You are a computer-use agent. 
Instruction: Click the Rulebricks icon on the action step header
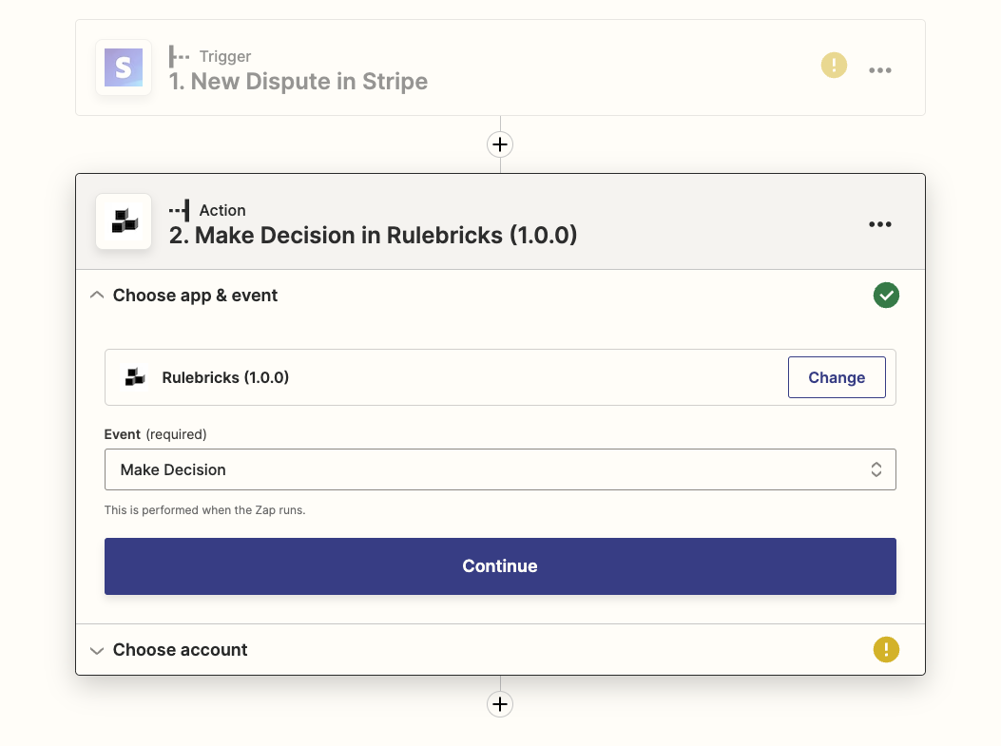click(123, 221)
